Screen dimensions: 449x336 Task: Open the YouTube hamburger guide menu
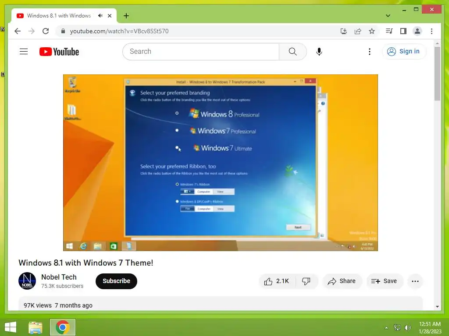click(x=24, y=52)
